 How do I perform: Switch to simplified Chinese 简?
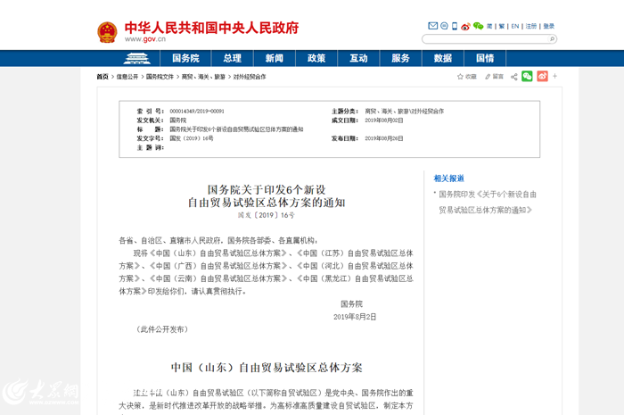pyautogui.click(x=489, y=26)
